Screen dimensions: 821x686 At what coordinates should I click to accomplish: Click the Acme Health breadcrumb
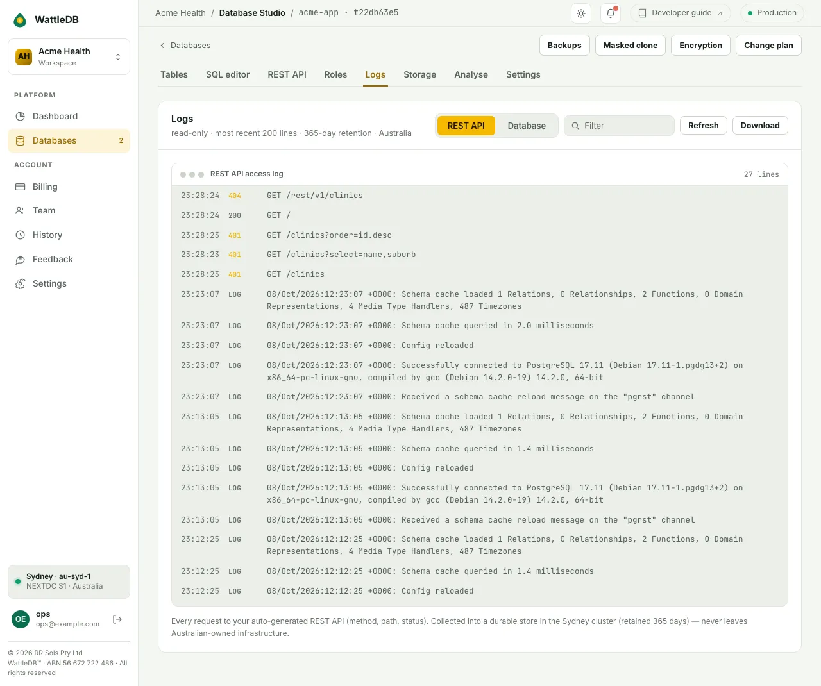pos(180,13)
